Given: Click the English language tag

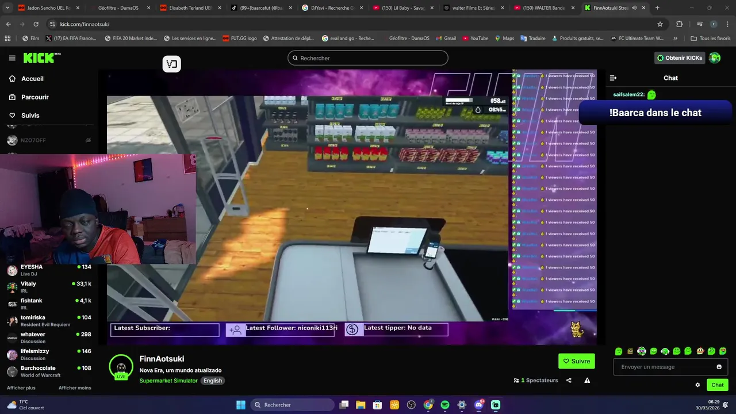Looking at the screenshot, I should click(x=212, y=381).
